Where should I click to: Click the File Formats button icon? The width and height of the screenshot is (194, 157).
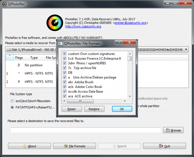tap(66, 146)
